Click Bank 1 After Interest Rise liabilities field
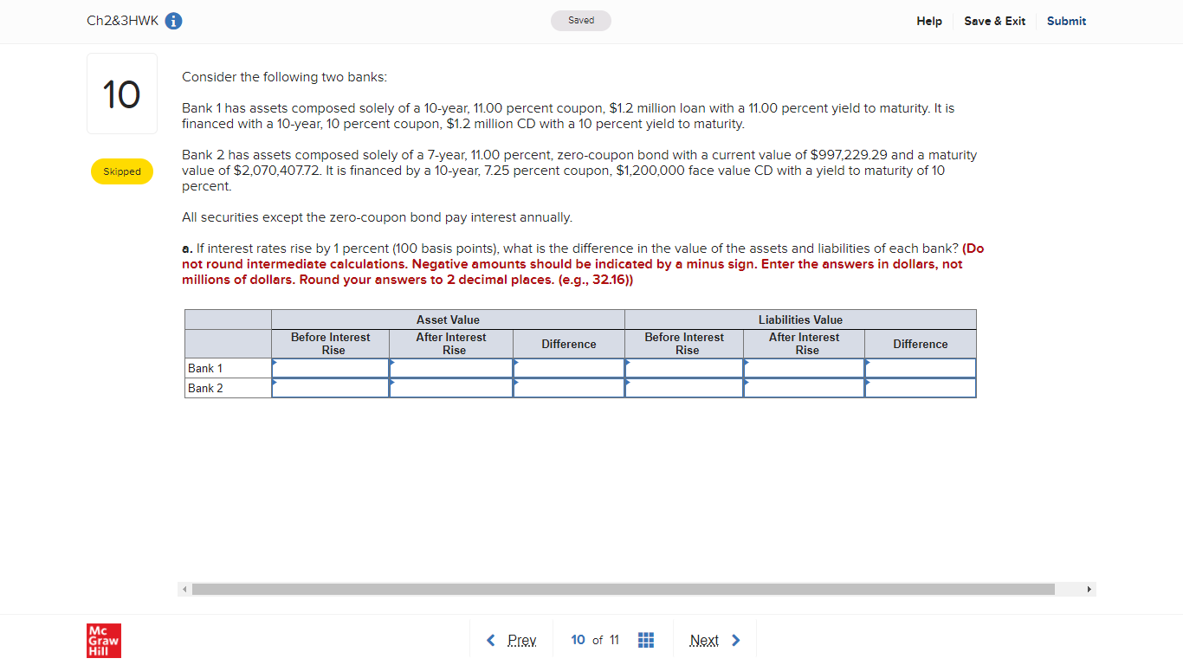The width and height of the screenshot is (1183, 665). pos(804,367)
